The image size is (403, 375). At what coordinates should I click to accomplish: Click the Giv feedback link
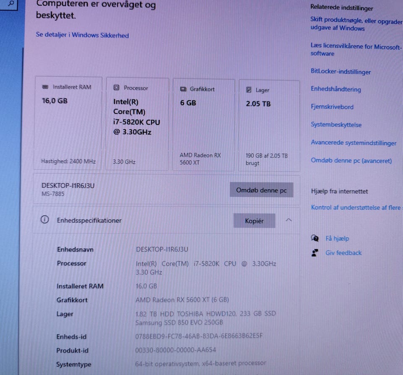pyautogui.click(x=343, y=253)
